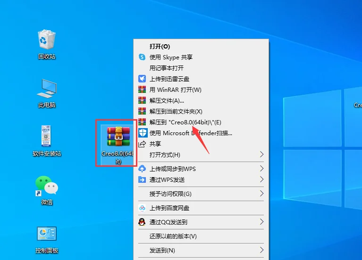Click the share arrow icon beside 共享
This screenshot has width=362, height=260.
point(142,144)
